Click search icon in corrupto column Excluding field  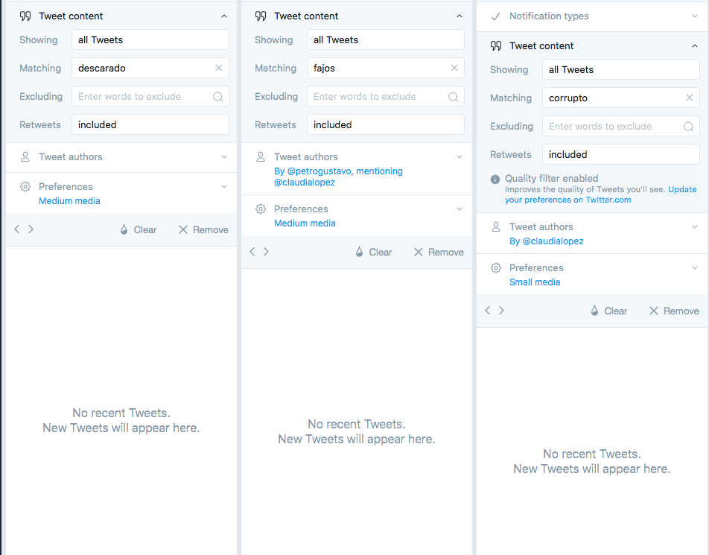689,127
